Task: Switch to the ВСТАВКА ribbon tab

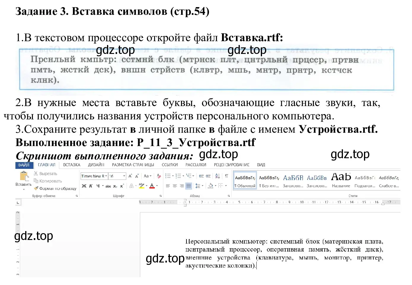Action: point(72,165)
